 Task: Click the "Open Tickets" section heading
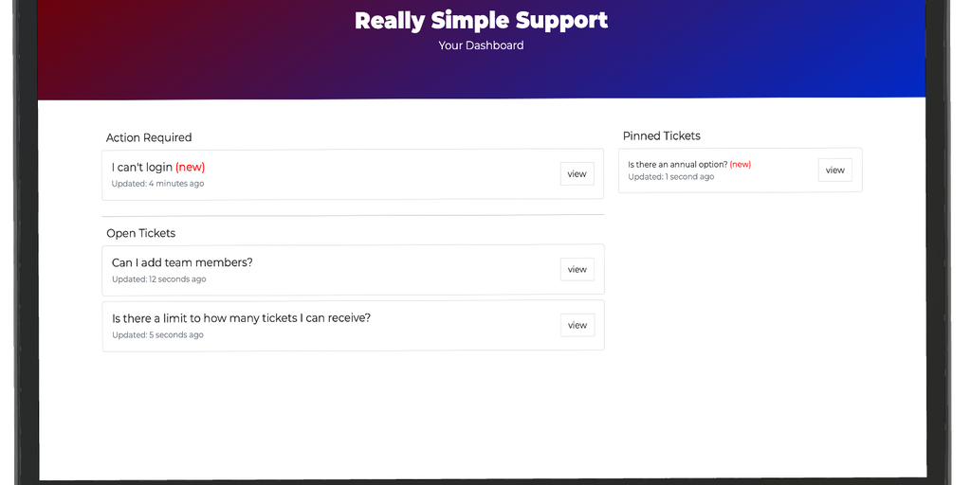coord(140,233)
